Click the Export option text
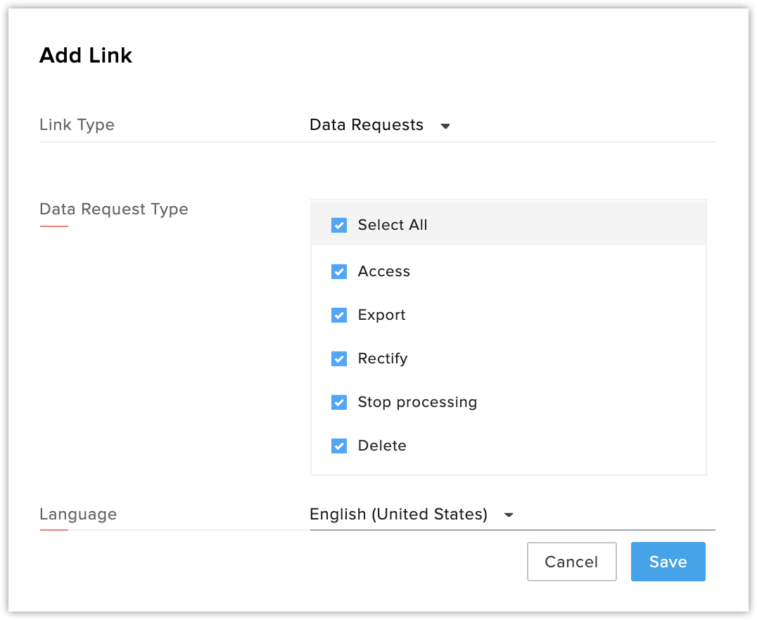This screenshot has height=620, width=757. pos(381,315)
